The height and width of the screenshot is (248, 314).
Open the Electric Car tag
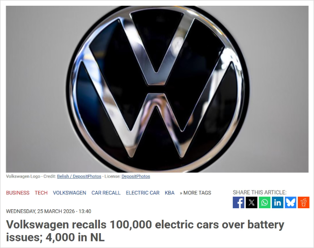click(142, 193)
